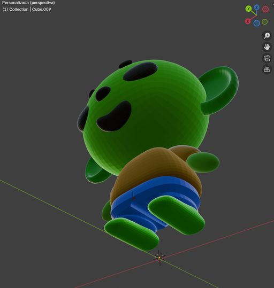Click the hollow red negative X circle

(265, 9)
